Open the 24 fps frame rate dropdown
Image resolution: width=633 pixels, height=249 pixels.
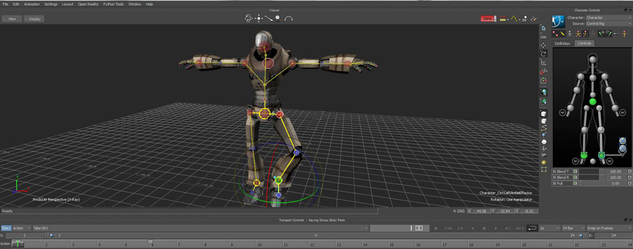coord(573,228)
